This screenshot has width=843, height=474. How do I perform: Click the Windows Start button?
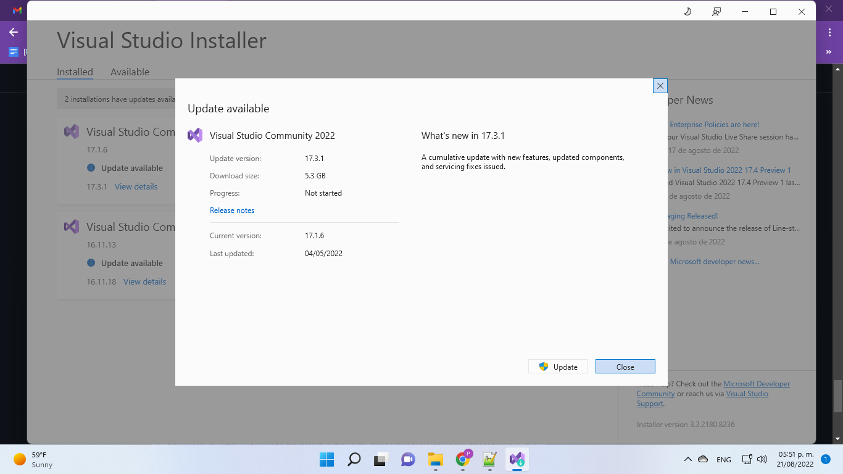click(x=326, y=459)
